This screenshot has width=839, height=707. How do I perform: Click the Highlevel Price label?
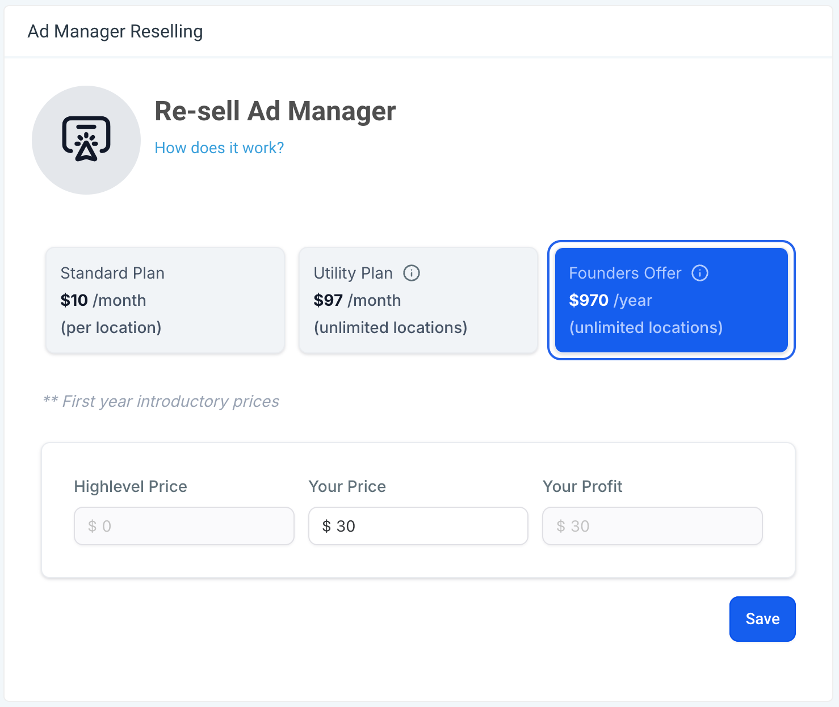point(131,486)
